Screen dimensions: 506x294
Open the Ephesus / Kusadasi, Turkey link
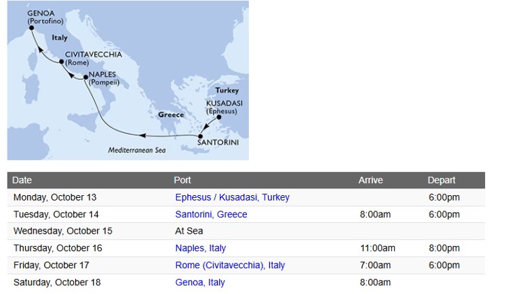[232, 198]
